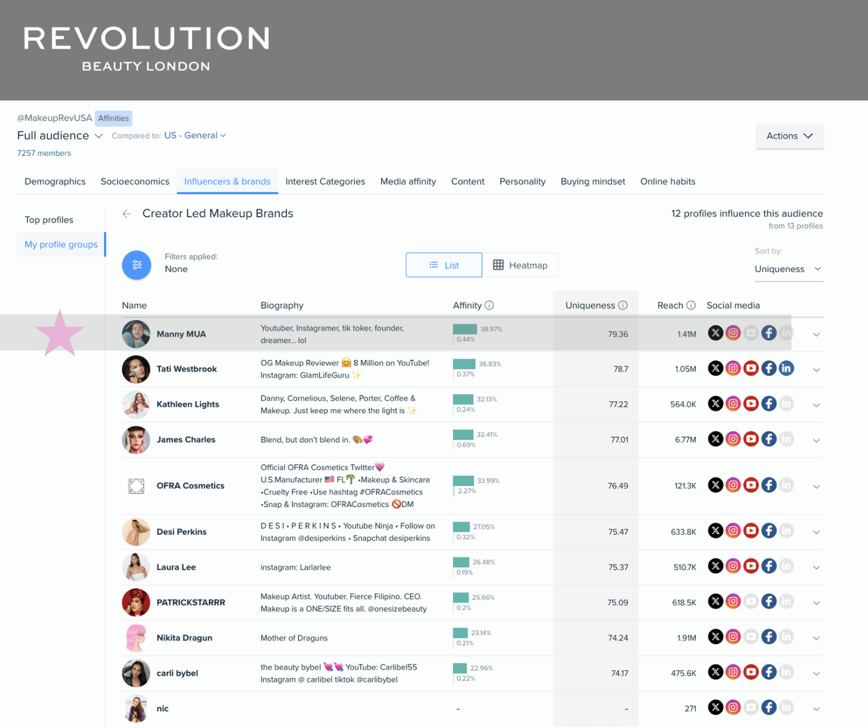Switch to List view
The width and height of the screenshot is (868, 728).
444,265
